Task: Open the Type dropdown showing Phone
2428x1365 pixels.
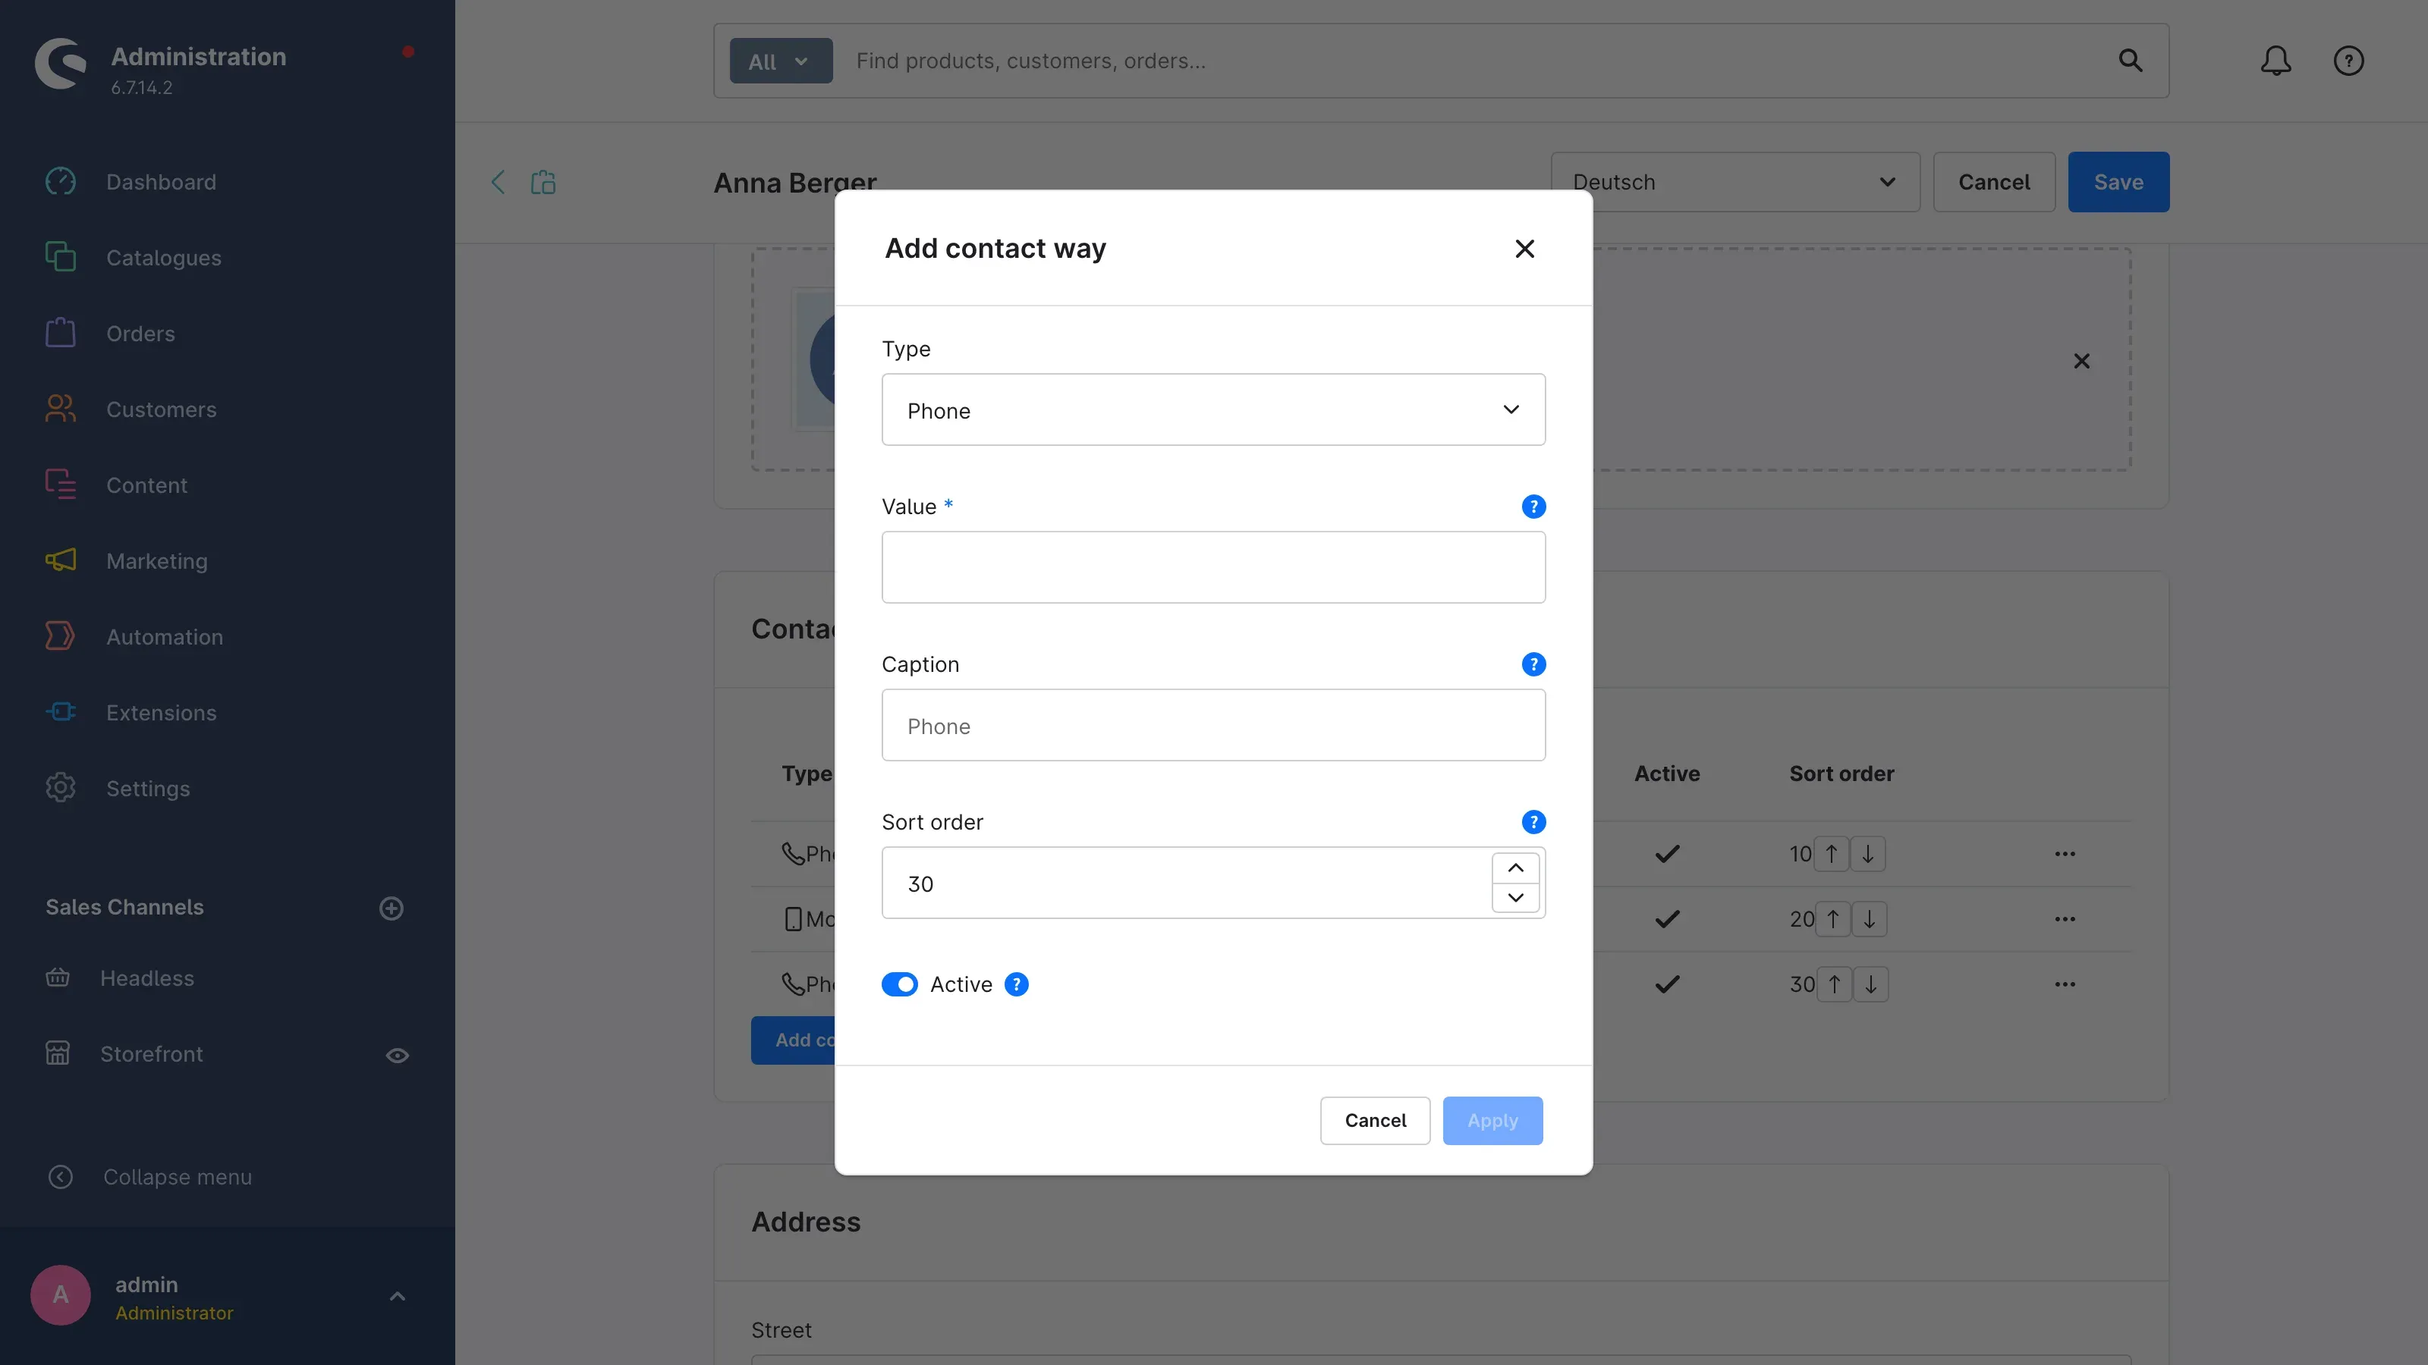Action: (1213, 409)
